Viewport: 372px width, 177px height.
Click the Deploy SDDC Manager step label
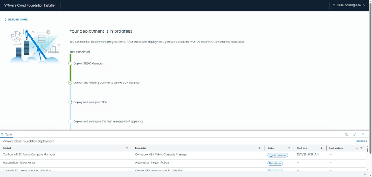(x=88, y=63)
